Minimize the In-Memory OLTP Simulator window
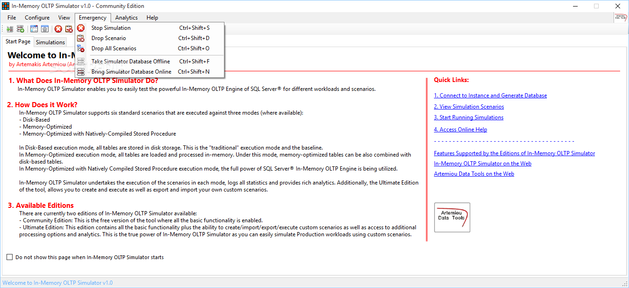Viewport: 629px width, 288px height. [575, 6]
